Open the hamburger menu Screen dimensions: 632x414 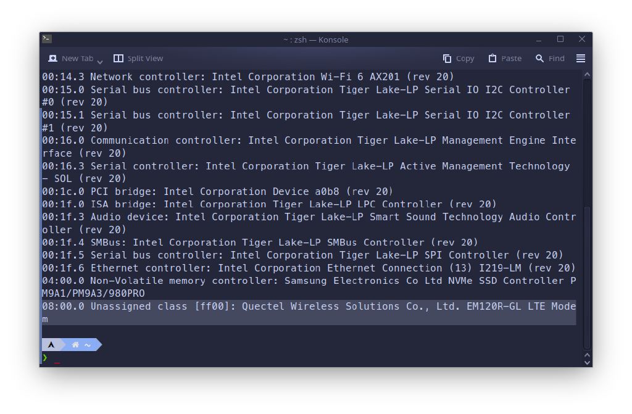coord(580,59)
